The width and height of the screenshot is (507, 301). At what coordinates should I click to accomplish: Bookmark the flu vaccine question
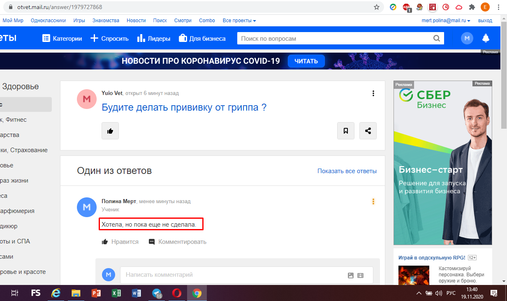[x=346, y=131]
